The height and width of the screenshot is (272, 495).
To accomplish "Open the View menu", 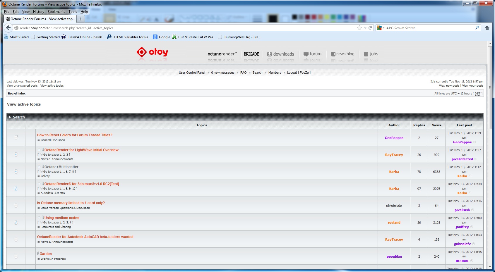I will click(26, 12).
